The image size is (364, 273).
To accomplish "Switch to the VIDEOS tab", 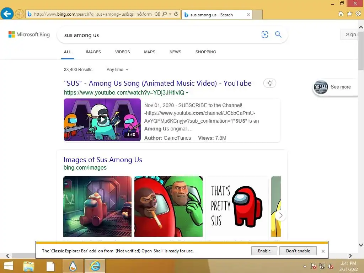I will pyautogui.click(x=123, y=52).
